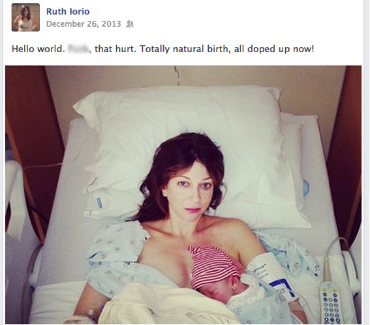Screen dimensions: 370x325
Task: Click the word 'natural' in the post caption
Action: point(189,49)
